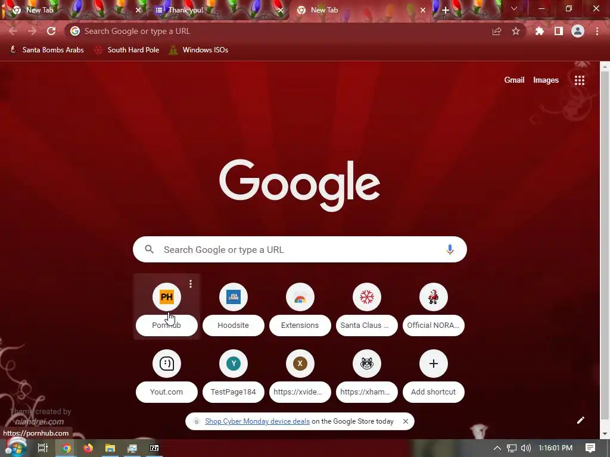The width and height of the screenshot is (610, 457).
Task: Open the Gmail link
Action: [514, 80]
